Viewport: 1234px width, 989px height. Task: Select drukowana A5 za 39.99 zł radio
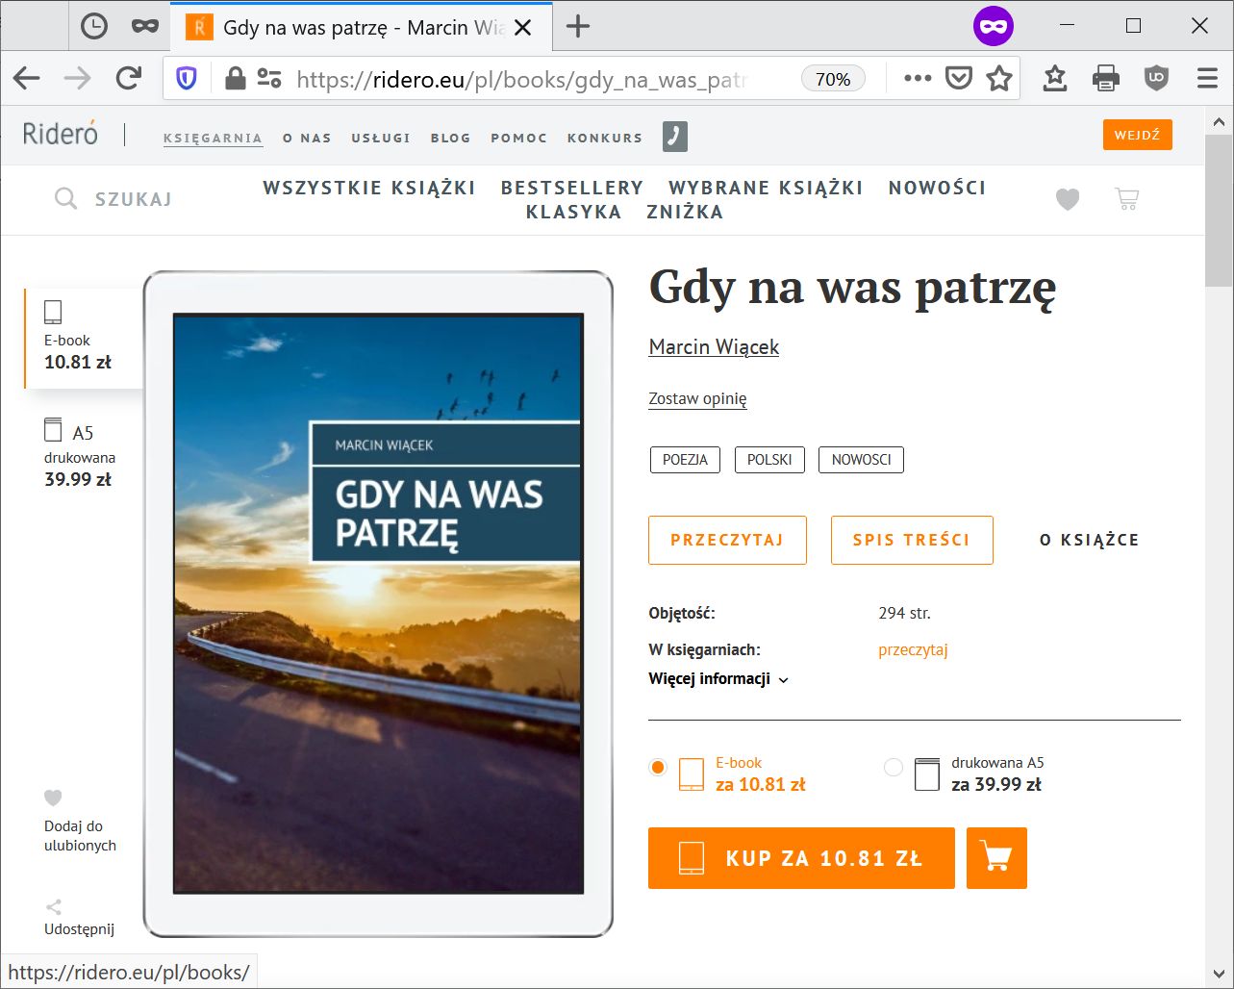coord(894,767)
